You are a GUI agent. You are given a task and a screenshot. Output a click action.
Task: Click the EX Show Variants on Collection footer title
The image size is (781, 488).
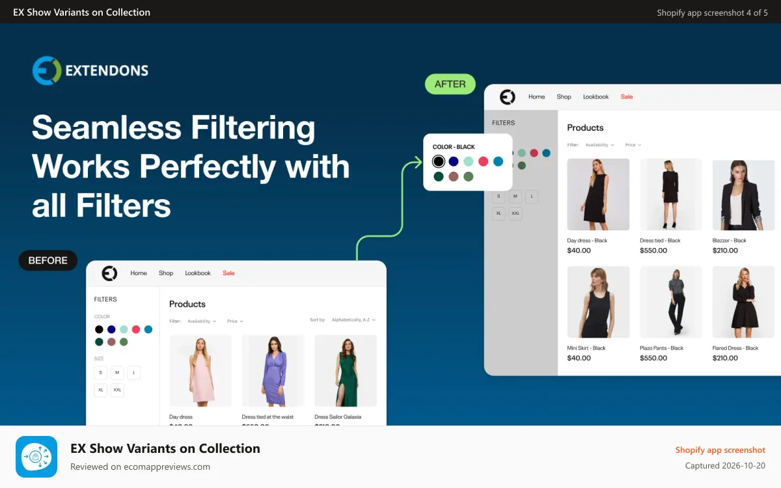[x=165, y=448]
